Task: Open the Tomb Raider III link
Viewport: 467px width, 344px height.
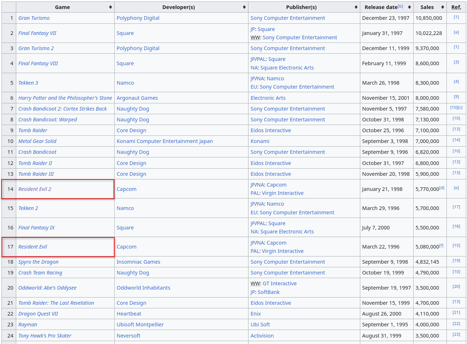Action: [x=36, y=174]
